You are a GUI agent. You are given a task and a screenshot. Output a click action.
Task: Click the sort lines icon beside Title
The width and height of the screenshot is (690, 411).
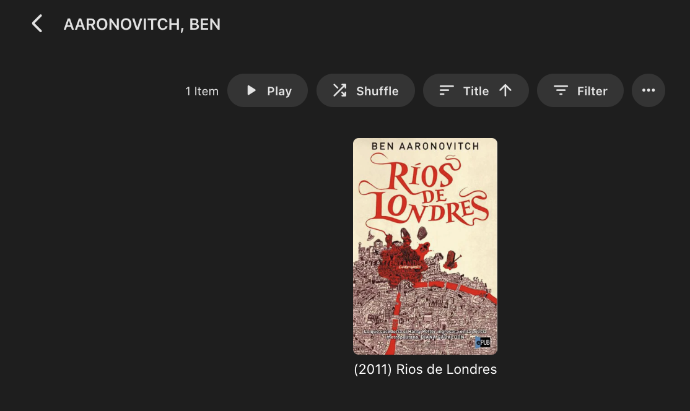447,90
